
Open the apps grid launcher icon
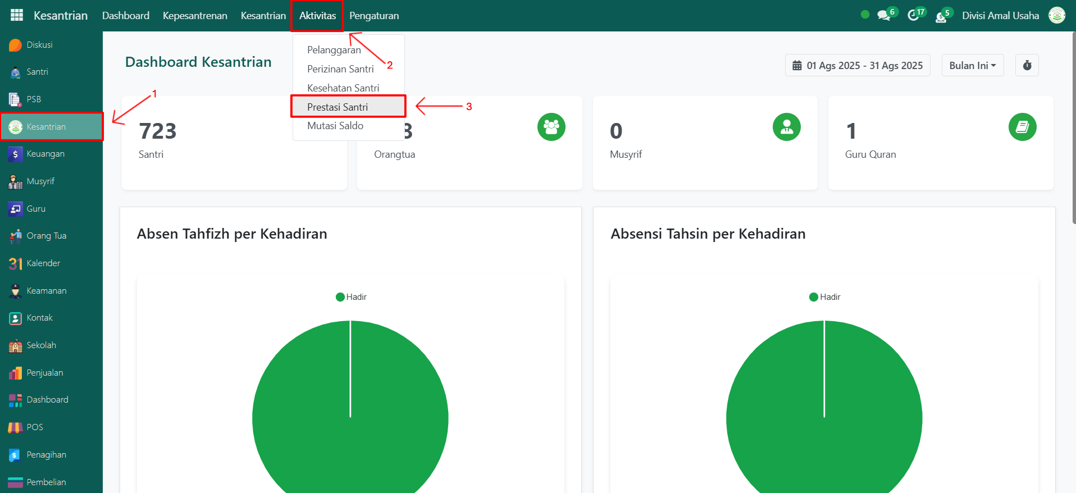(x=17, y=15)
